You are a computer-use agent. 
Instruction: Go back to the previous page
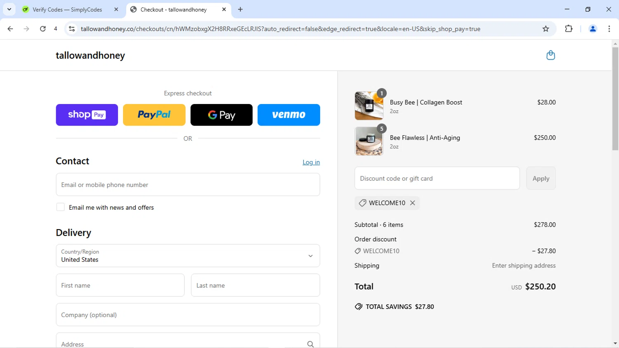(10, 29)
